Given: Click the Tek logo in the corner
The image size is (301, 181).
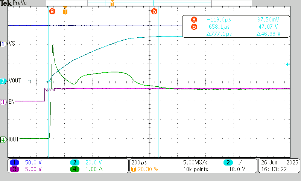Looking at the screenshot, I should pos(6,3).
